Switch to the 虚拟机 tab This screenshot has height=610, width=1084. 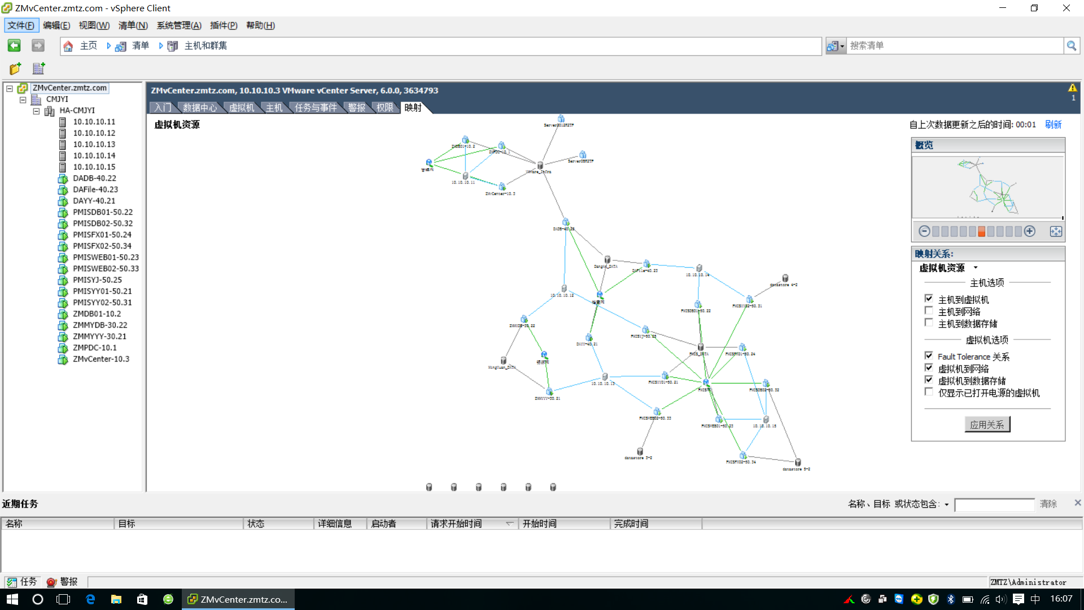point(242,107)
